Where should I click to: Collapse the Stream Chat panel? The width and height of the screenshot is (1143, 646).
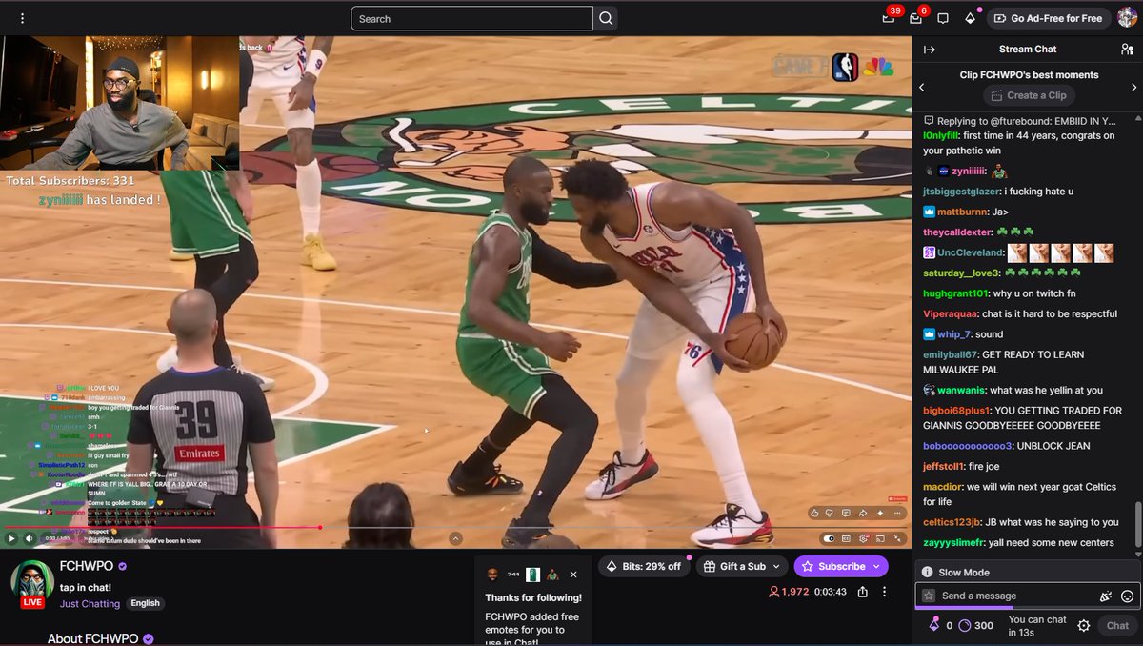(x=930, y=50)
